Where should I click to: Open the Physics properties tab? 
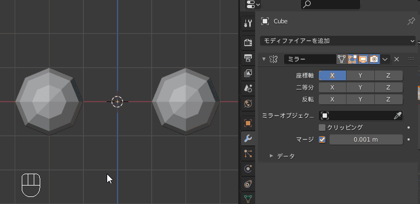tap(248, 169)
